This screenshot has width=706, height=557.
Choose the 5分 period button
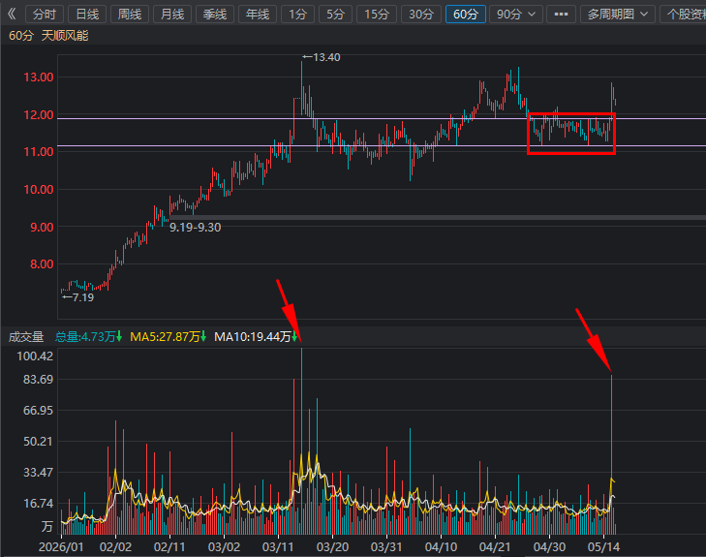click(x=335, y=15)
